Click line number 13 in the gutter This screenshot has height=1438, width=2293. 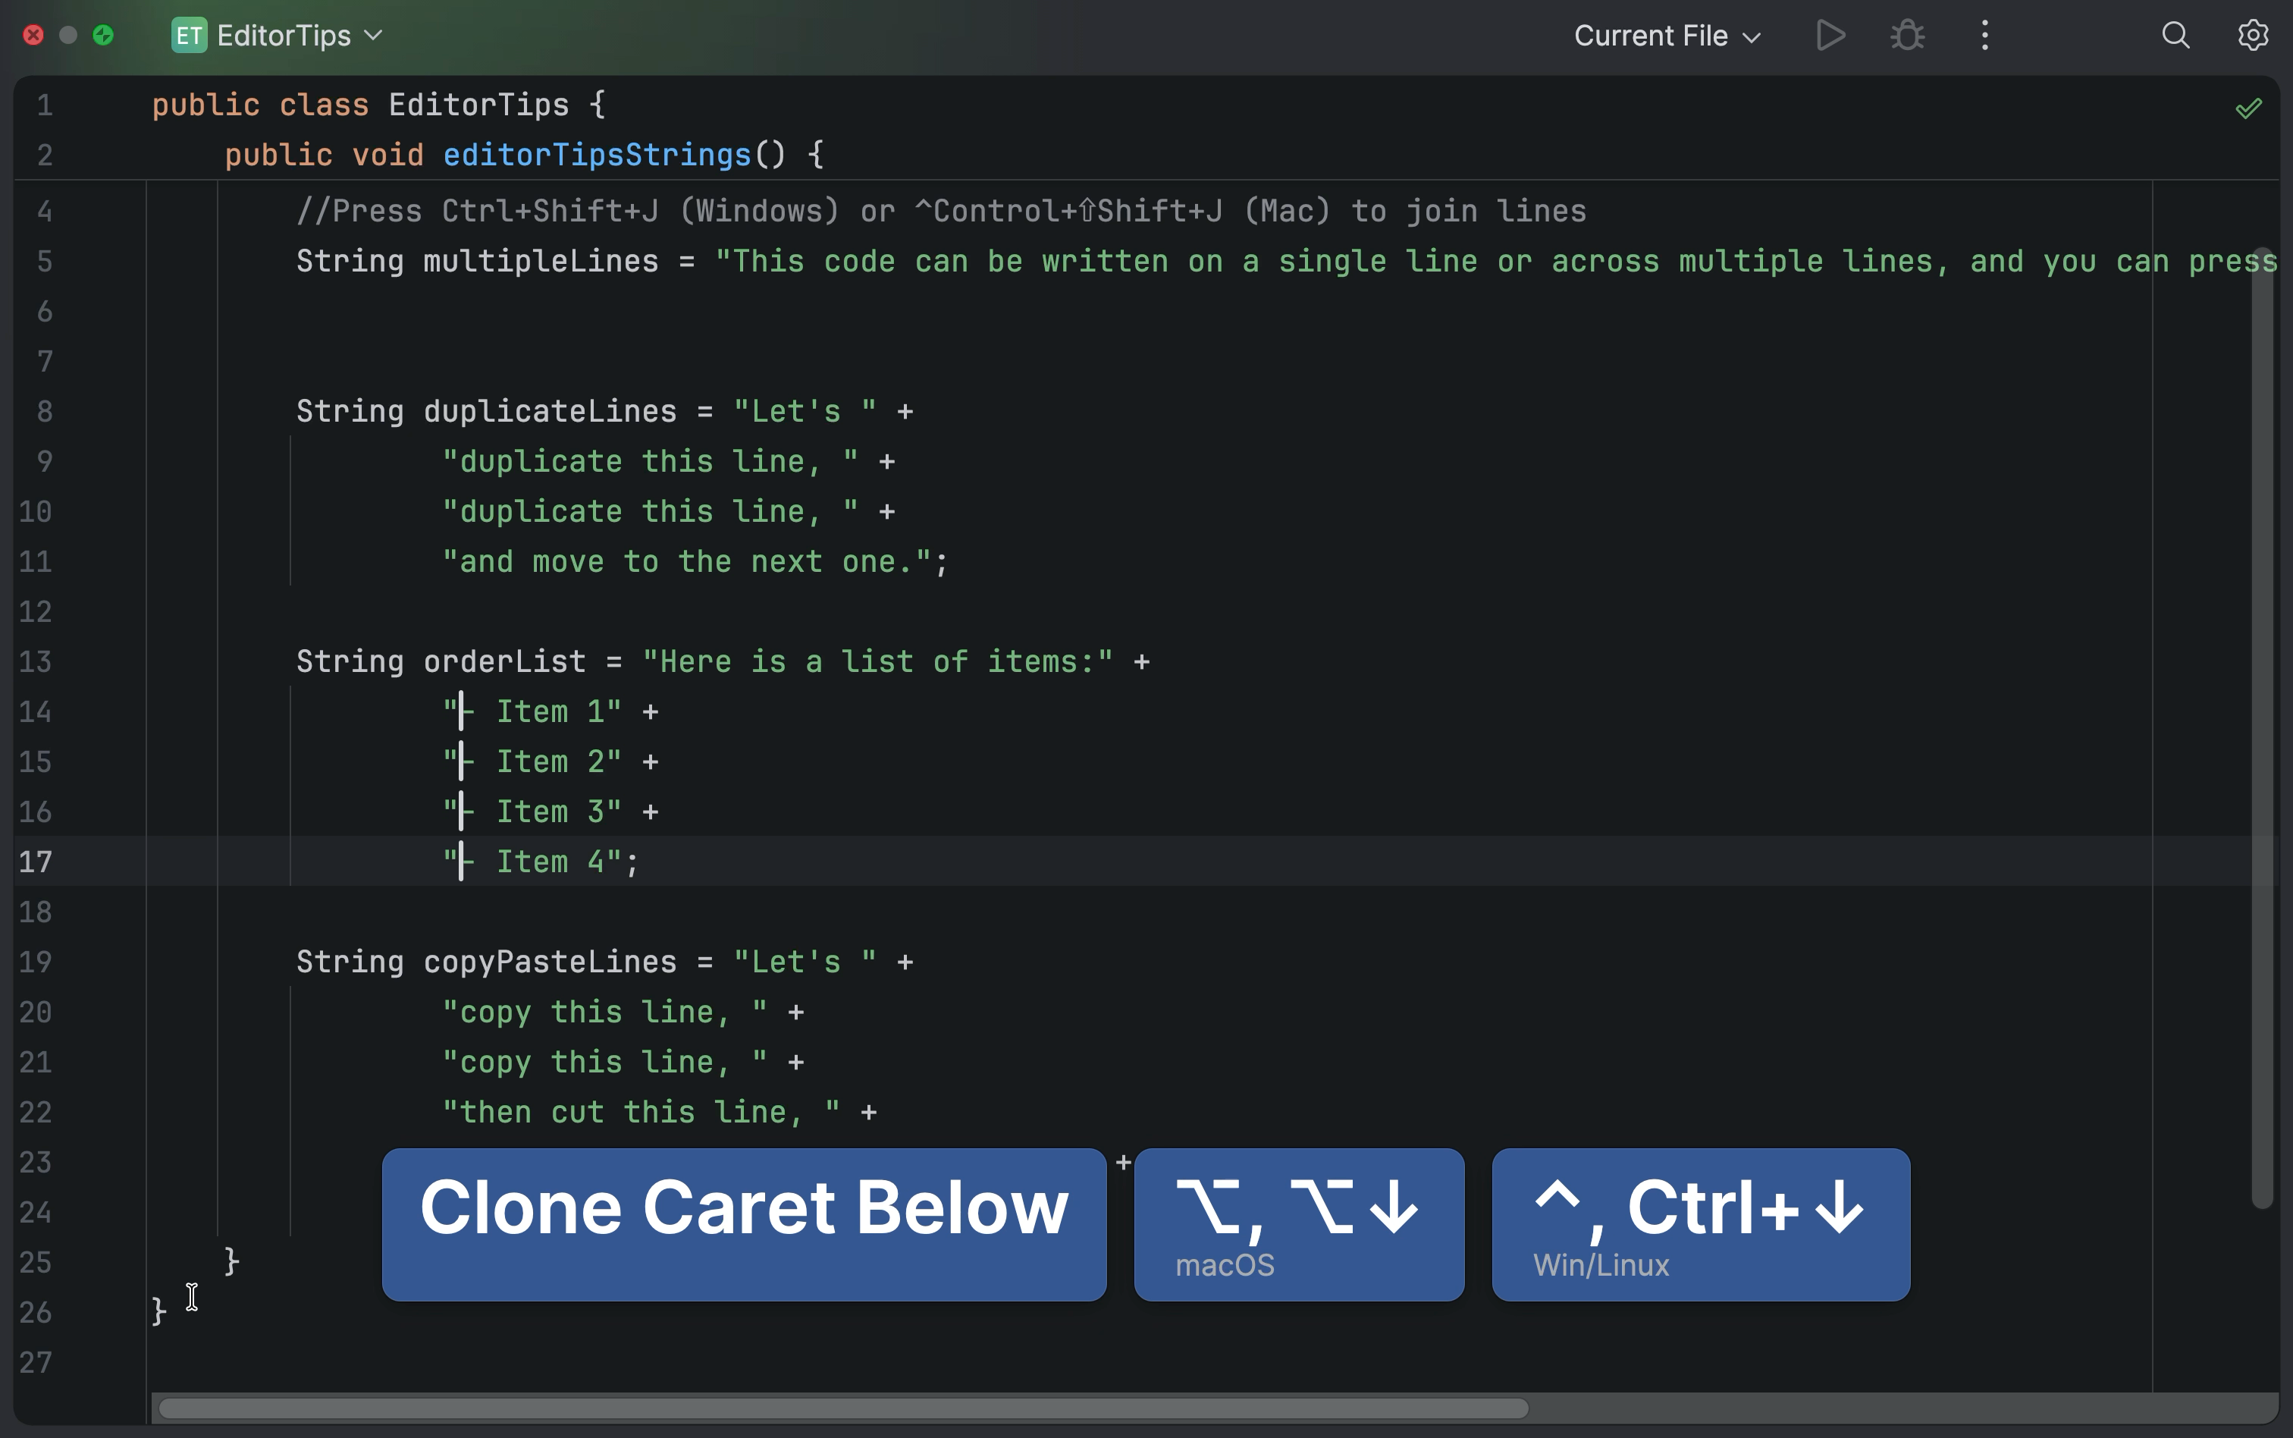click(35, 662)
